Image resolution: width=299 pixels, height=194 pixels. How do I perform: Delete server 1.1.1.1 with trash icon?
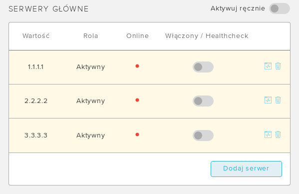278,66
